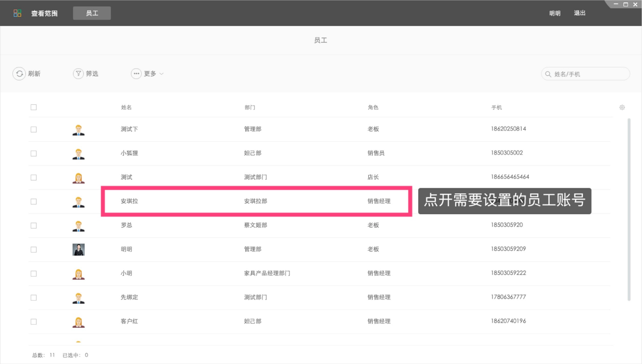Click the refresh circular arrow icon
Viewport: 642px width, 364px height.
click(19, 74)
